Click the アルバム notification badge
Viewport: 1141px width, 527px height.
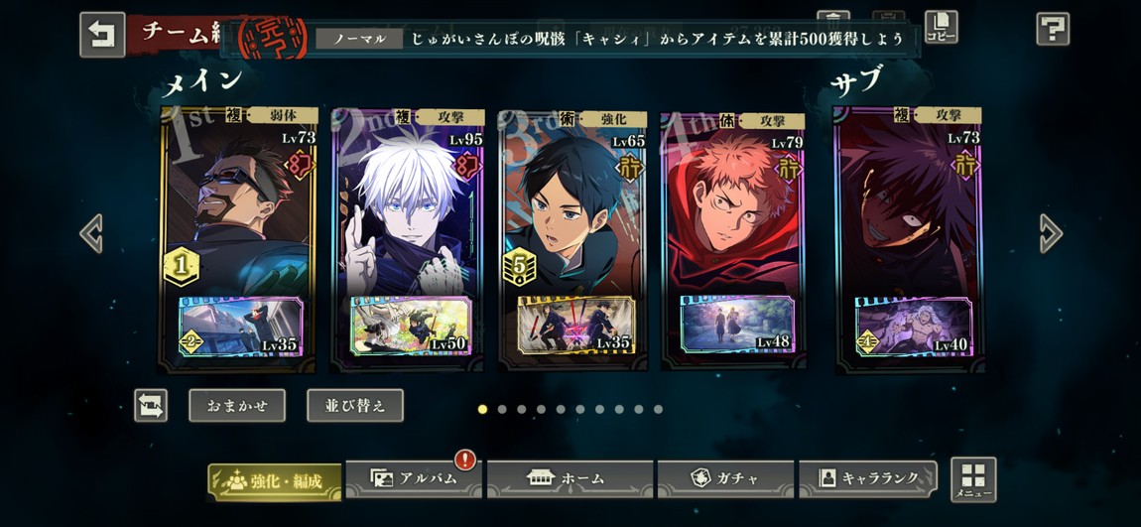point(465,460)
